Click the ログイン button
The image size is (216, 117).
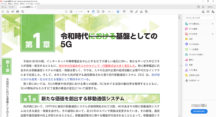[x=210, y=7]
